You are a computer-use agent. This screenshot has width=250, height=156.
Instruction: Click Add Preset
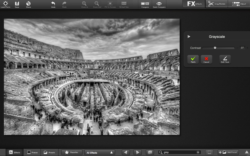click(x=228, y=152)
